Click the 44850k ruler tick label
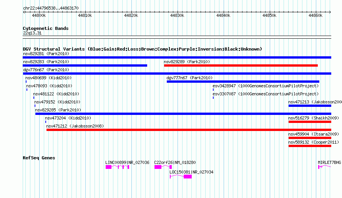The image size is (342, 198). tap(270, 15)
